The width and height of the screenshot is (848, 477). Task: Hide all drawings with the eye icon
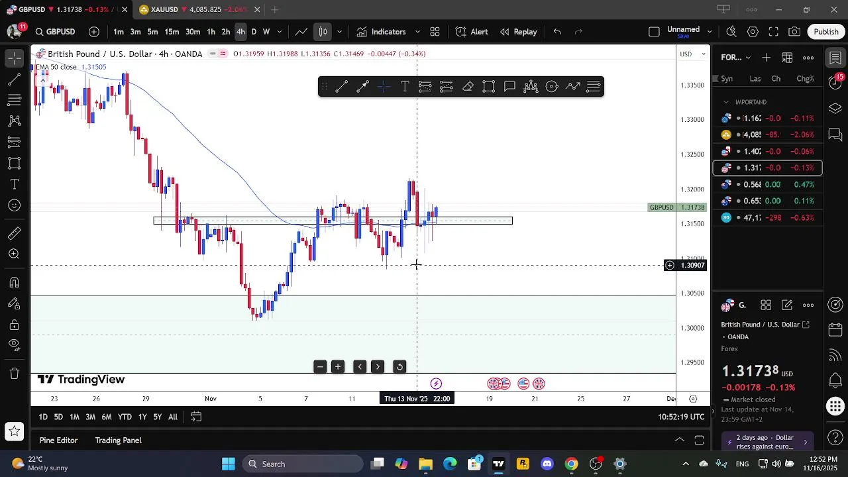click(x=14, y=345)
